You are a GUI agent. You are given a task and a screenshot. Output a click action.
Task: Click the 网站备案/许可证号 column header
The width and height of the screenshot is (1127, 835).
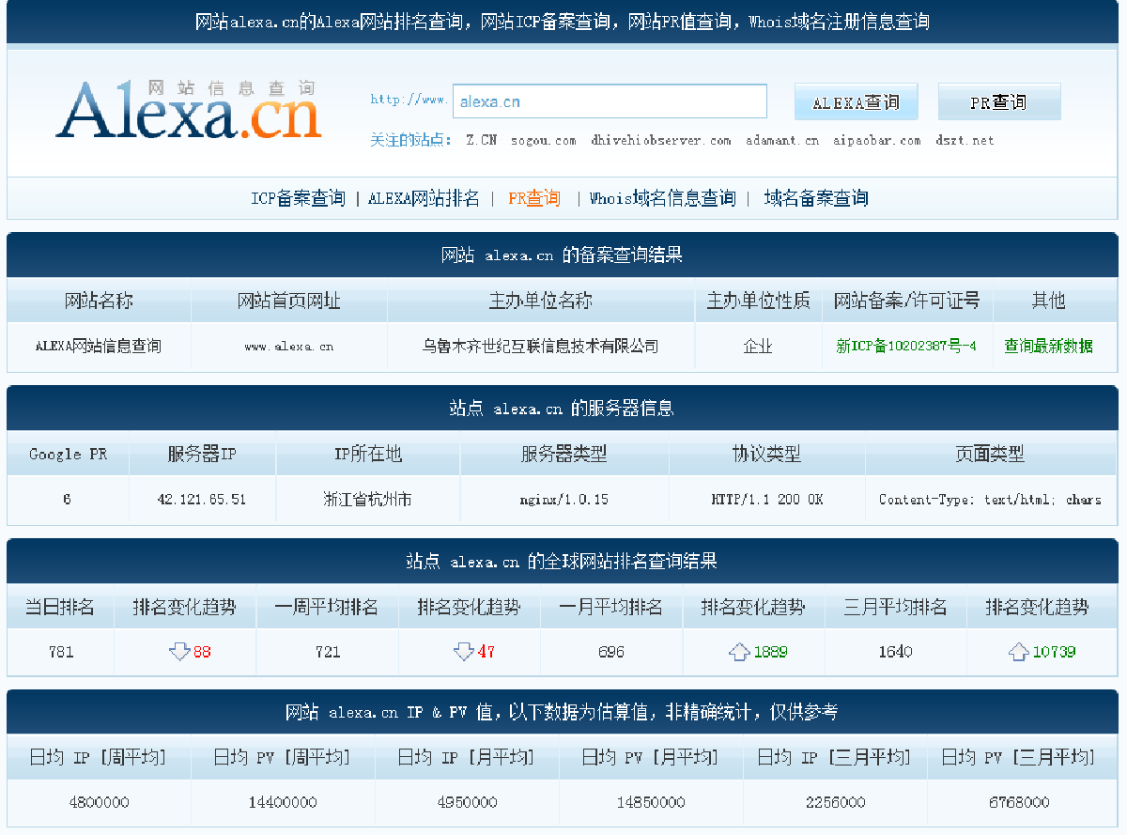[906, 301]
